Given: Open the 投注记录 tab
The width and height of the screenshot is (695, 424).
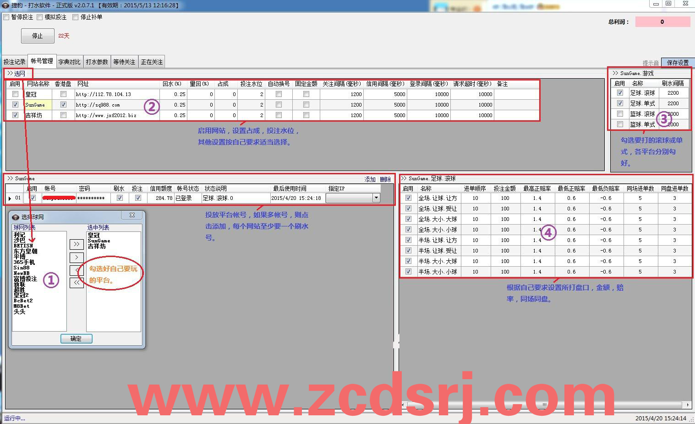Looking at the screenshot, I should [x=14, y=62].
